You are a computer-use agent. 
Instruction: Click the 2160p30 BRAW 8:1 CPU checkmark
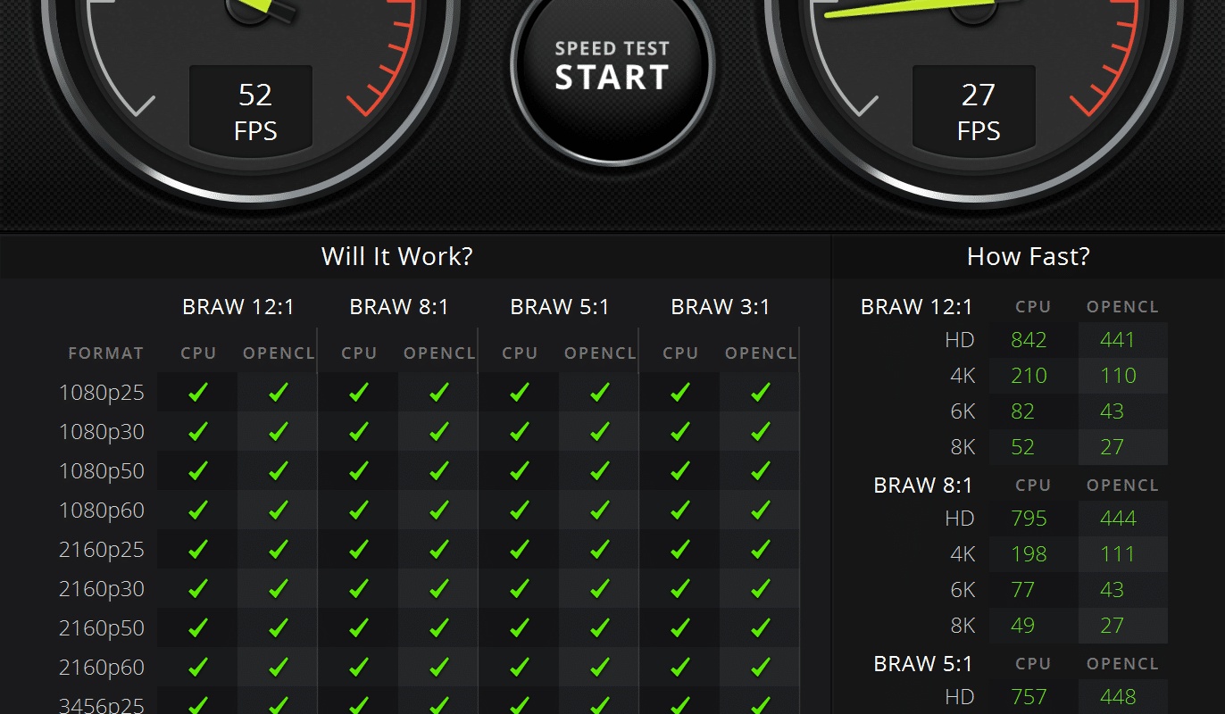(359, 588)
